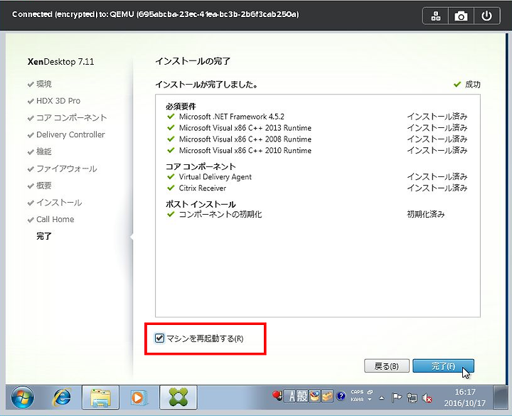Select the 環境 step in sidebar
This screenshot has height=416, width=512.
[x=44, y=84]
